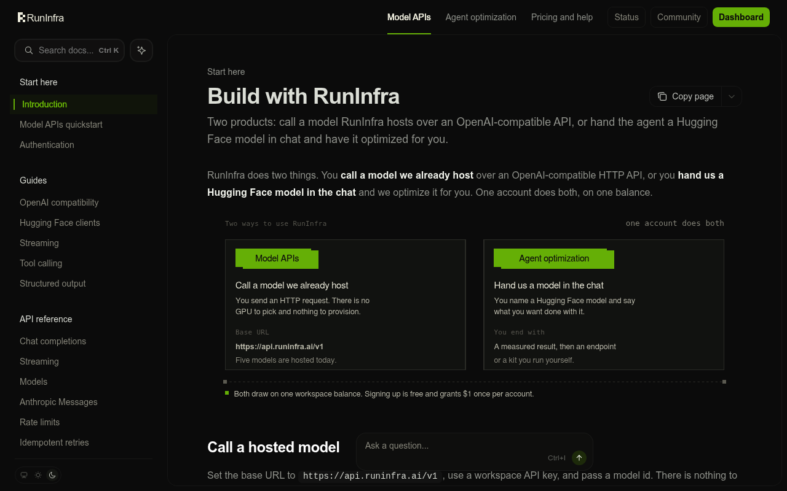Switch to system theme mode
Image resolution: width=787 pixels, height=491 pixels.
coord(24,475)
